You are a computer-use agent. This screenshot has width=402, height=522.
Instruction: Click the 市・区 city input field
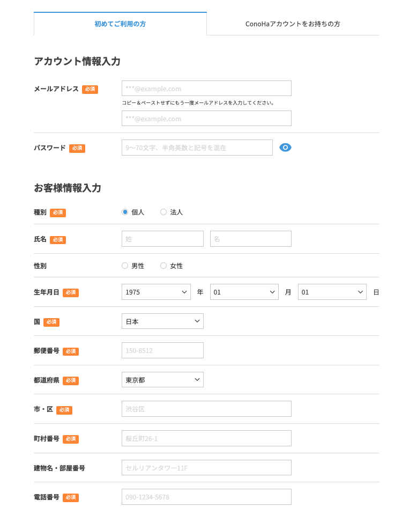206,409
